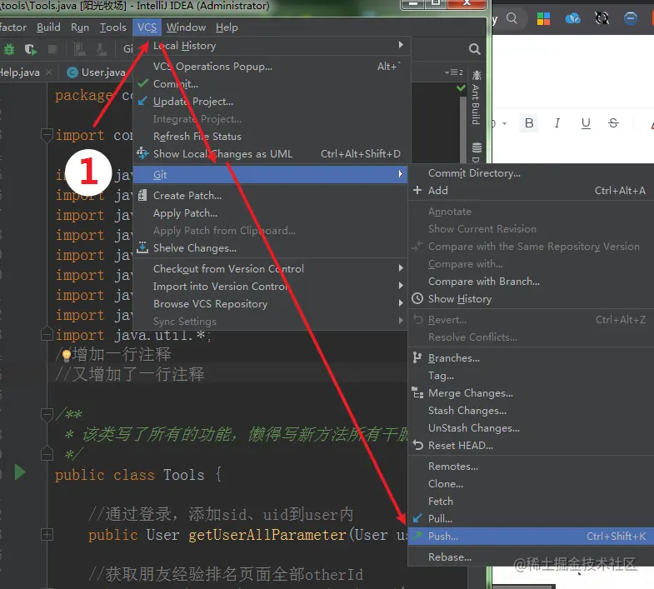This screenshot has height=589, width=654.
Task: Click the yellow intention lightbulb
Action: coord(67,355)
